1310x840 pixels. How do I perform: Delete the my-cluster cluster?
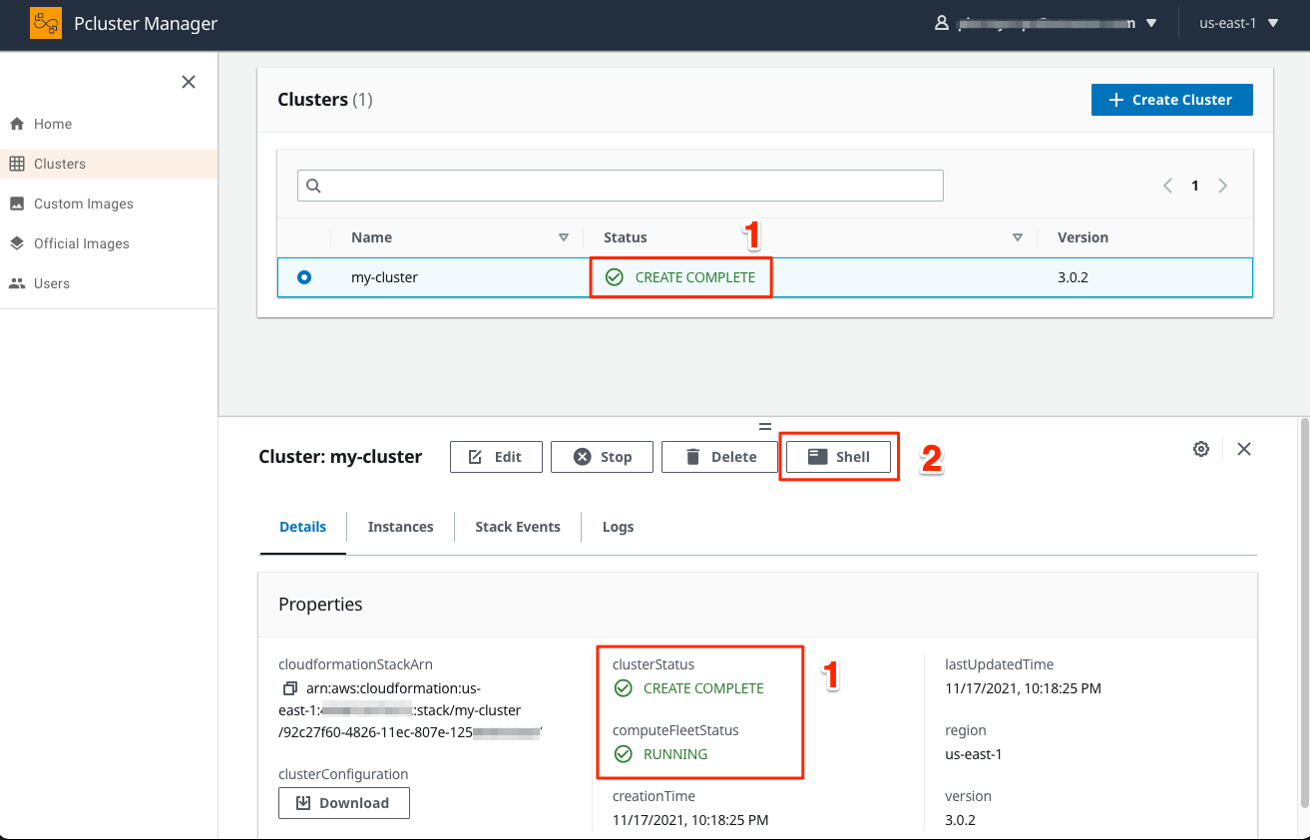[720, 457]
